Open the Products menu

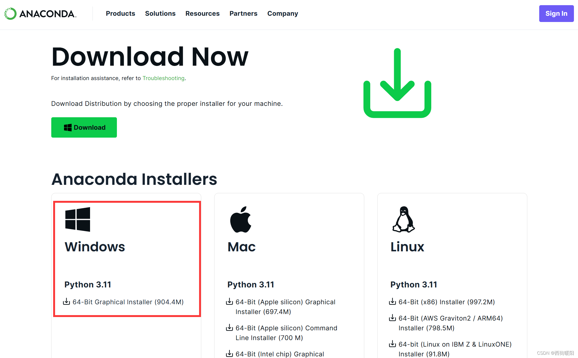point(120,14)
